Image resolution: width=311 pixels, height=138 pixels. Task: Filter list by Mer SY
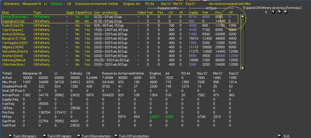178,4
